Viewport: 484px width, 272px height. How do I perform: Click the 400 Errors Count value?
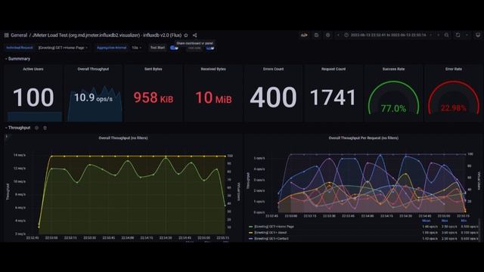click(273, 97)
